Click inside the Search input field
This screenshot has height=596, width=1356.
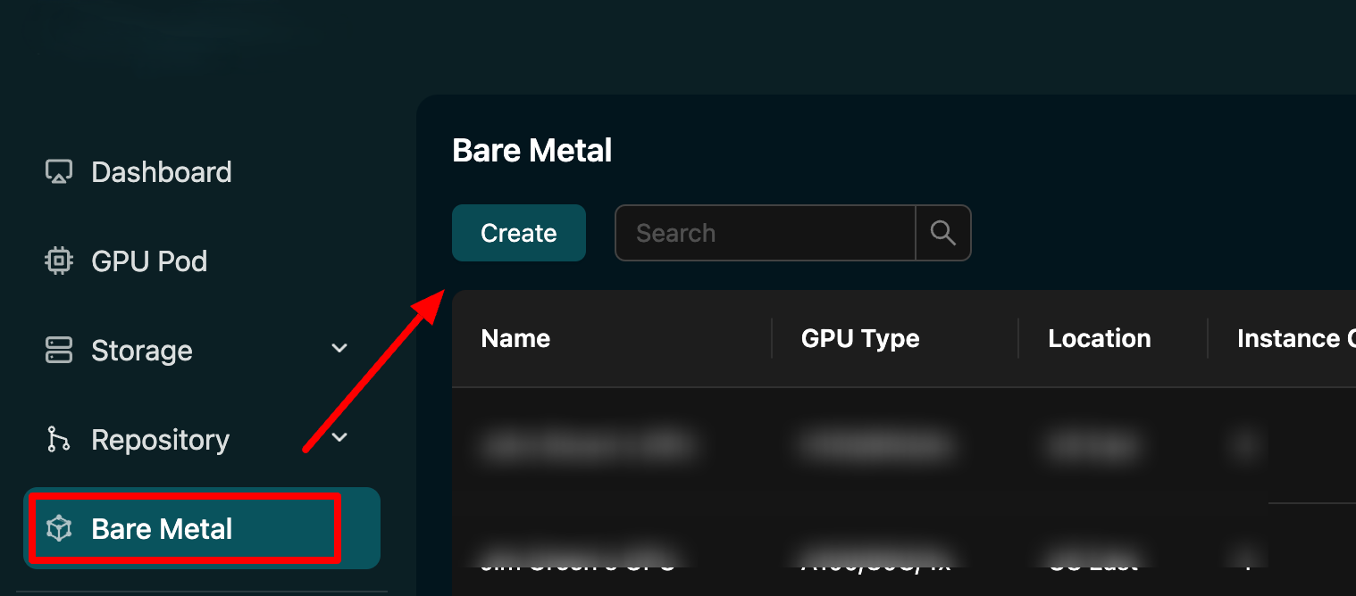tap(764, 233)
